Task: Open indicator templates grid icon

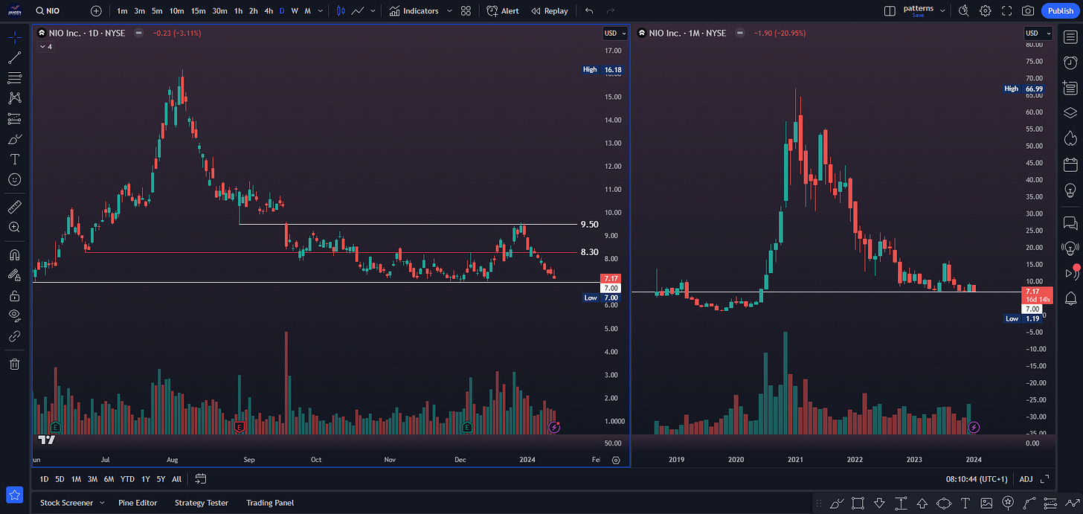Action: (x=466, y=10)
